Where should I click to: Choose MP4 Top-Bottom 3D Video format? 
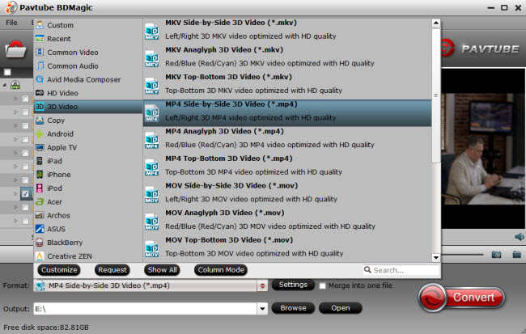pos(287,167)
